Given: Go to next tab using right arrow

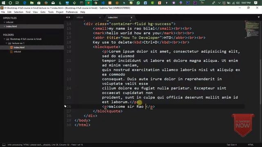Looking at the screenshot, I should pos(69,17).
